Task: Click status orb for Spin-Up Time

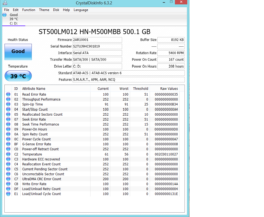Action: tap(8, 104)
